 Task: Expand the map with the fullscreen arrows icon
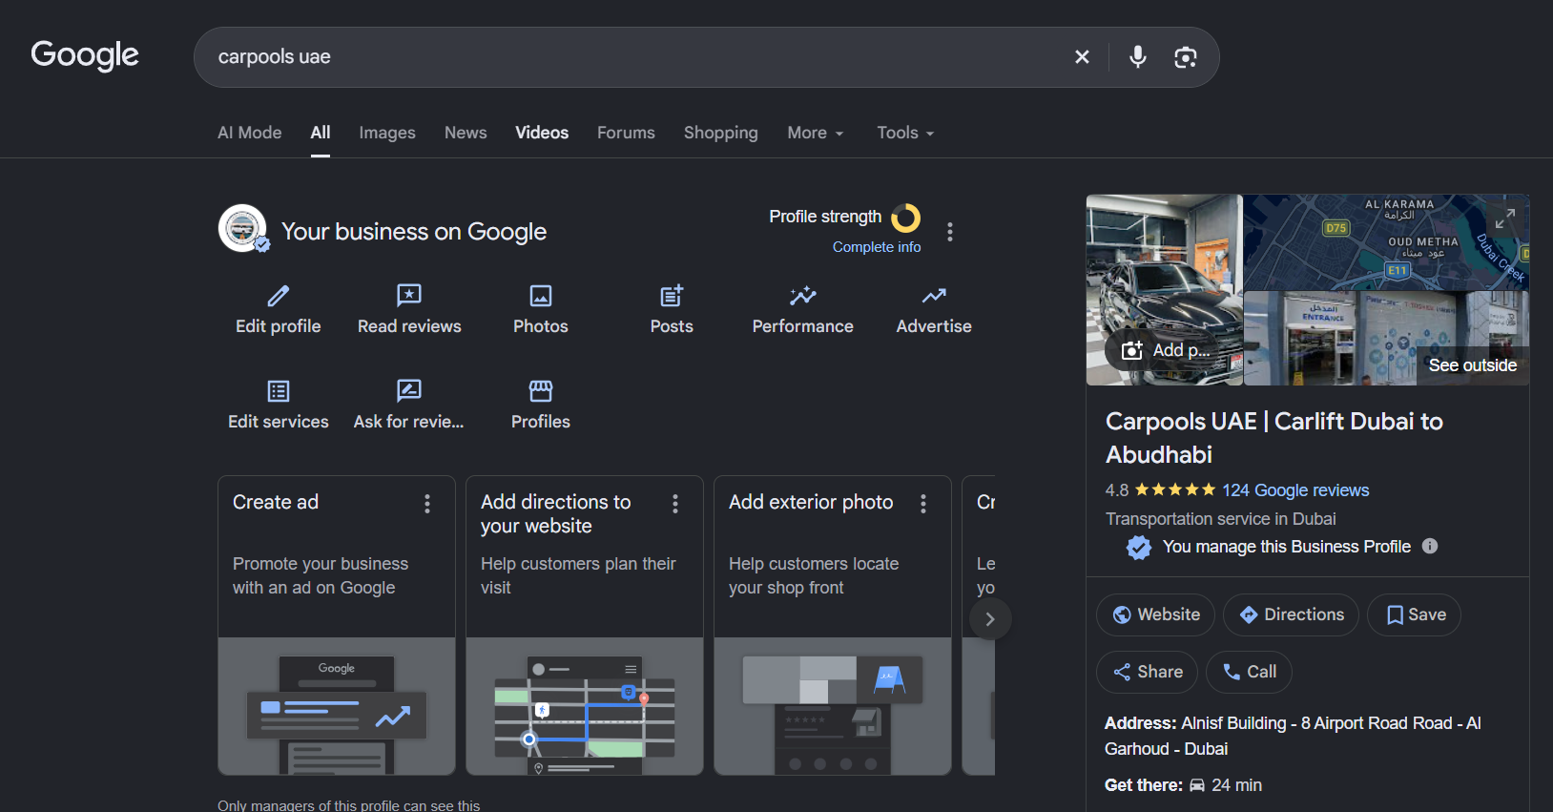pos(1505,219)
